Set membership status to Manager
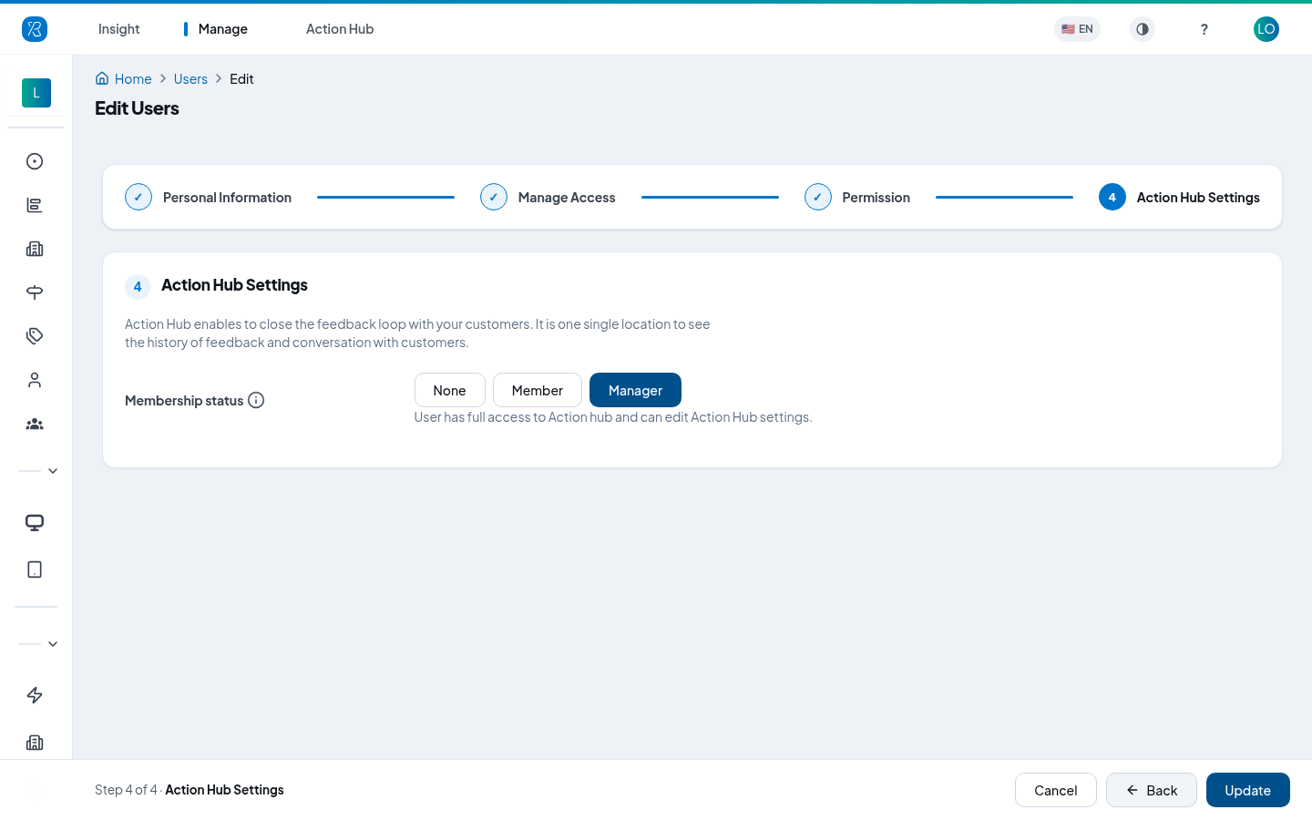 (635, 390)
